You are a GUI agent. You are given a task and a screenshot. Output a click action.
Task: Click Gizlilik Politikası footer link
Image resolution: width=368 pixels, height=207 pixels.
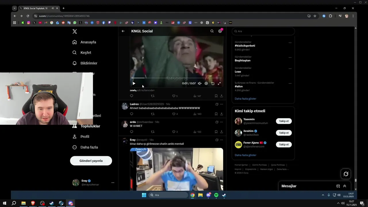click(x=259, y=165)
